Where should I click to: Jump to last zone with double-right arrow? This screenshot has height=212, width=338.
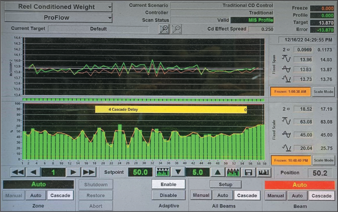tap(88, 172)
